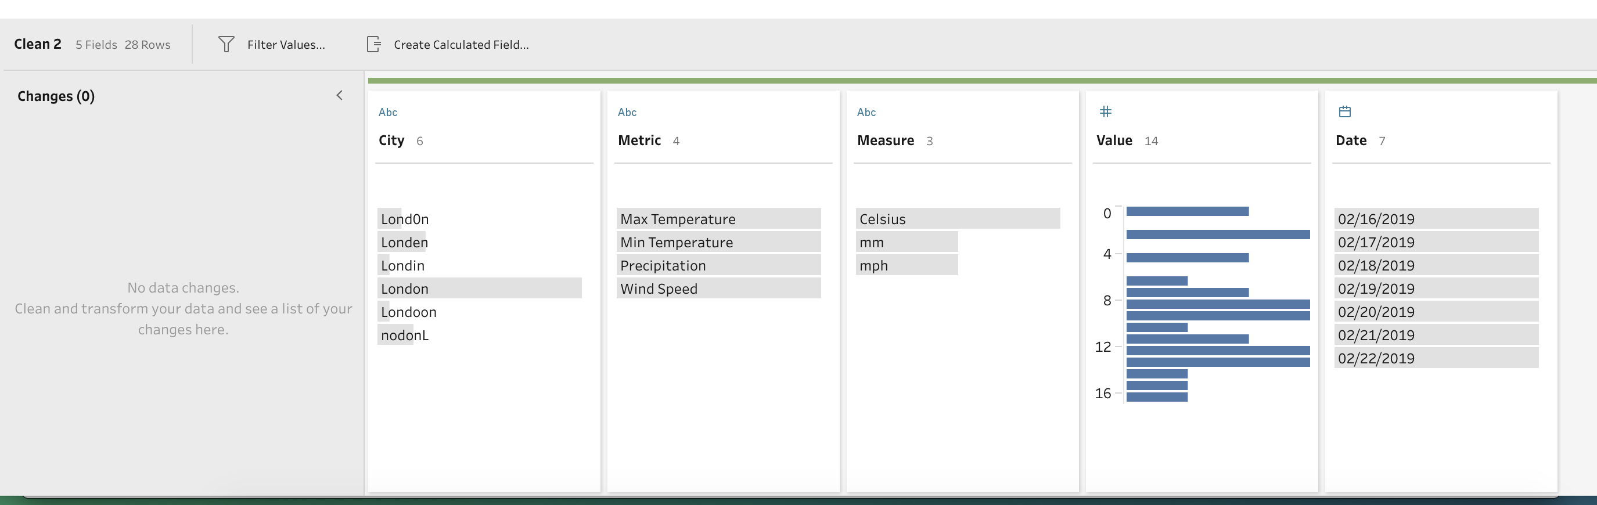This screenshot has height=505, width=1597.
Task: Select Celsius in the Measure field
Action: pyautogui.click(x=882, y=219)
